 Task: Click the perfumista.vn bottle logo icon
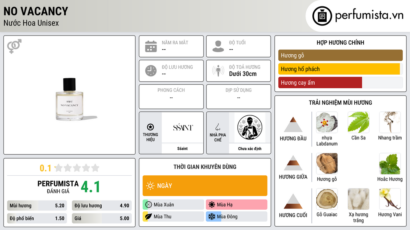click(322, 16)
